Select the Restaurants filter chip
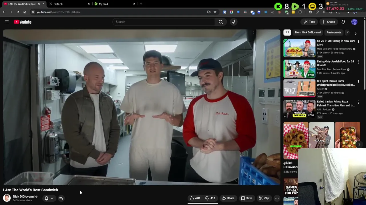Image resolution: width=366 pixels, height=205 pixels. 334,32
